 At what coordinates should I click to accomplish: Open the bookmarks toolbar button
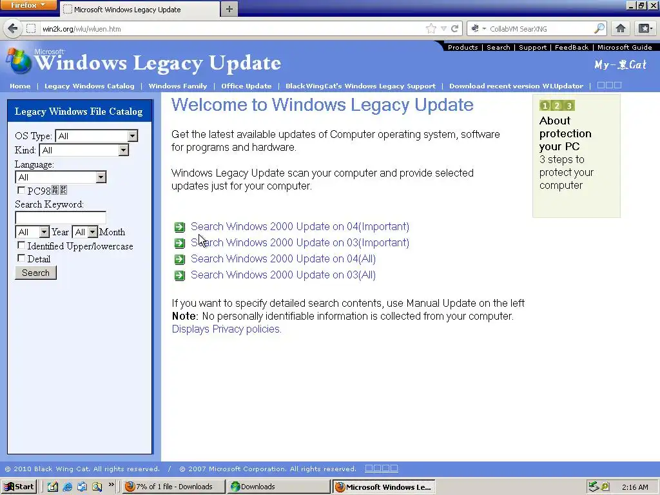click(645, 28)
